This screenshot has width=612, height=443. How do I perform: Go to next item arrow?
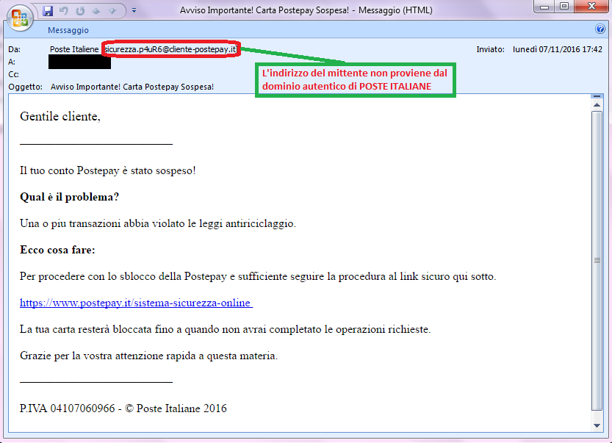pos(112,11)
